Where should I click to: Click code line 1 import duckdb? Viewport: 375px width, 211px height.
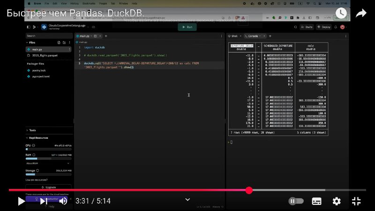pyautogui.click(x=95, y=47)
